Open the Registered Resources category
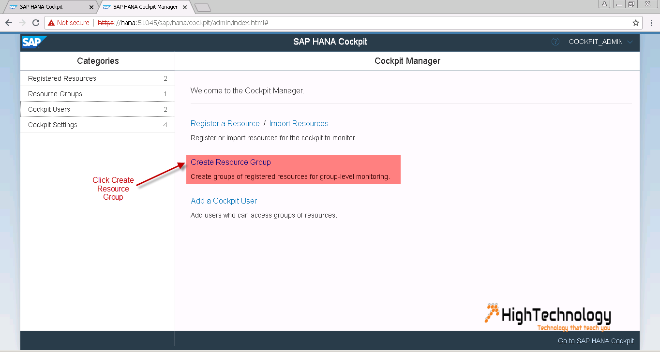Screen dimensions: 660x352 [x=97, y=78]
